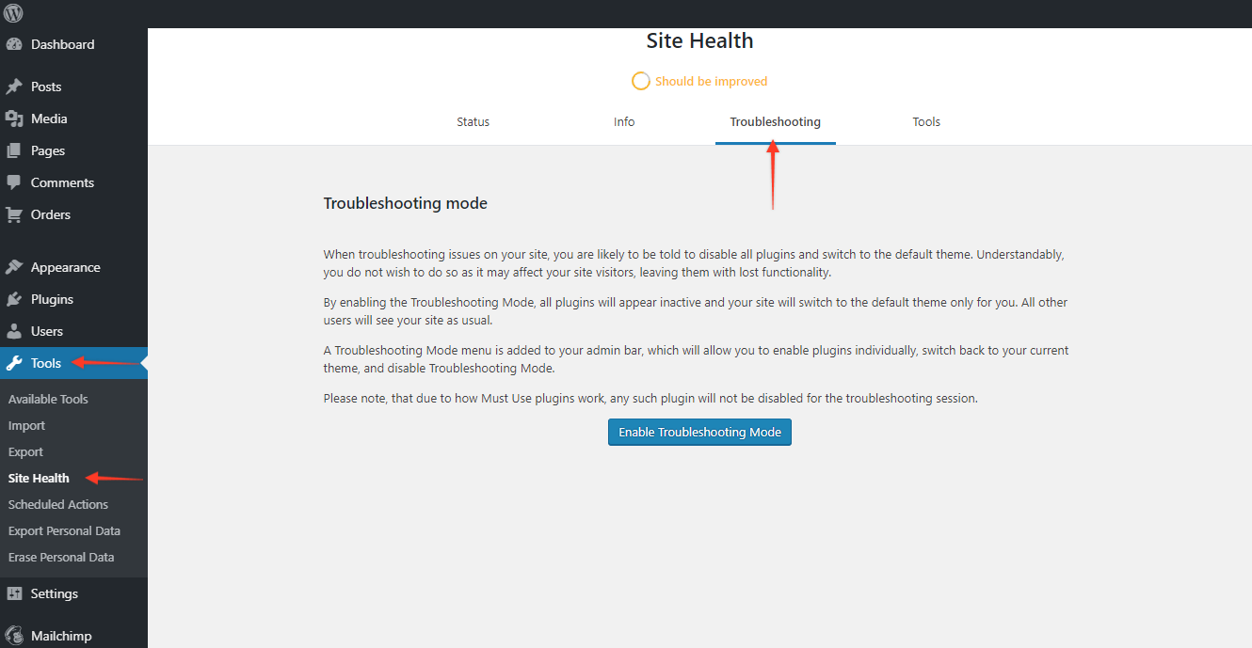The image size is (1252, 648).
Task: Open the Export submenu link
Action: (x=26, y=451)
